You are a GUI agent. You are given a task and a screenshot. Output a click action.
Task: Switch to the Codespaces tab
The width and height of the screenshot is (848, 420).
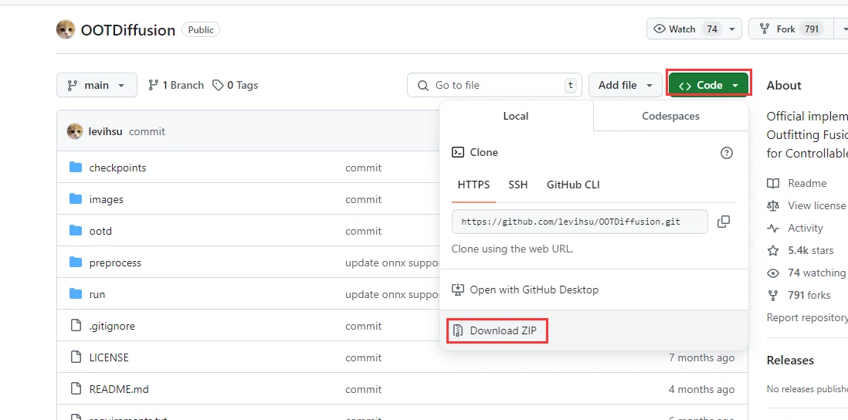(x=670, y=116)
